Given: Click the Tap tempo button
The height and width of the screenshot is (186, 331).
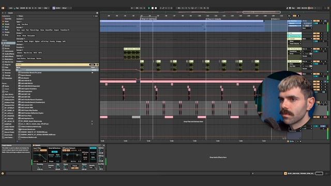Looking at the screenshot, I should click(18, 8).
